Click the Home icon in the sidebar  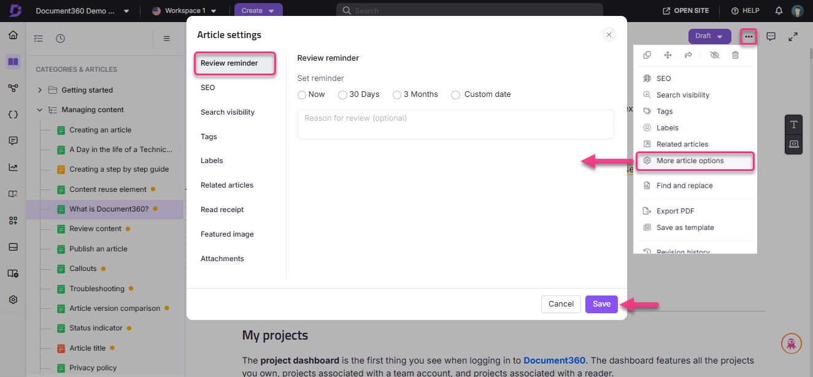point(13,35)
